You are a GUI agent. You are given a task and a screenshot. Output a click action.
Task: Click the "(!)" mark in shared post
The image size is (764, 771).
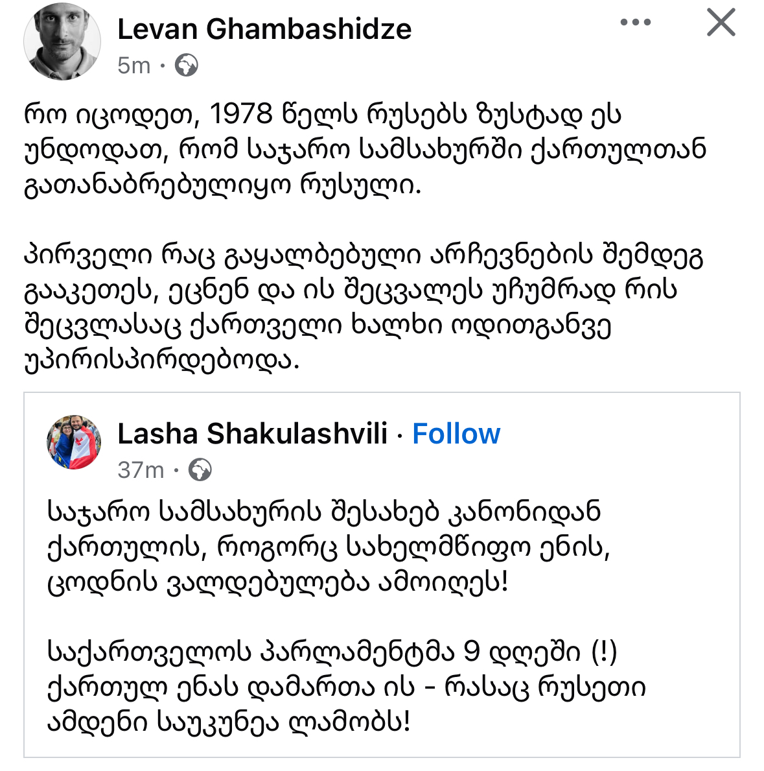[x=604, y=652]
